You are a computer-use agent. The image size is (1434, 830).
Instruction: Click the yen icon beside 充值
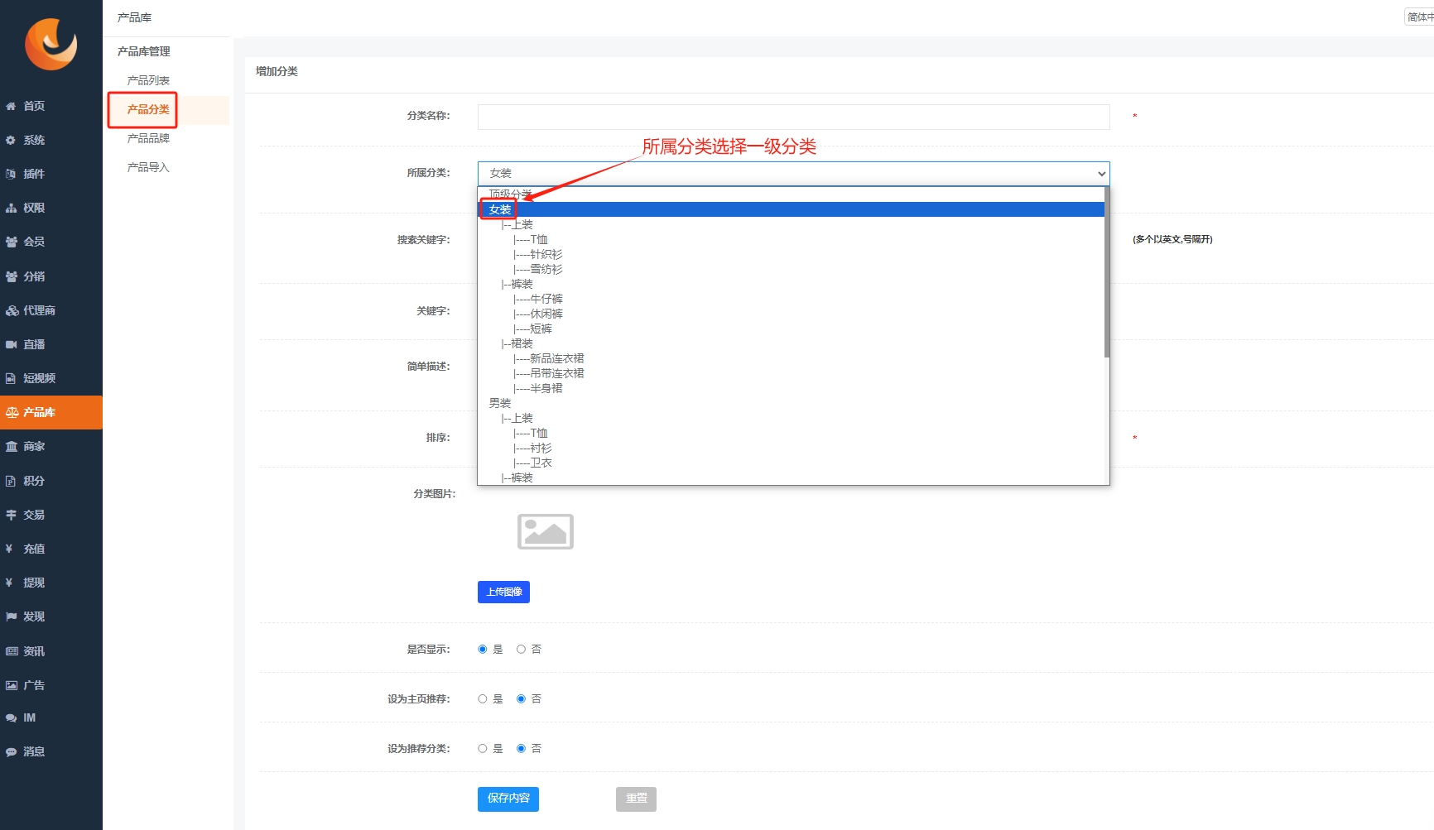tap(9, 549)
